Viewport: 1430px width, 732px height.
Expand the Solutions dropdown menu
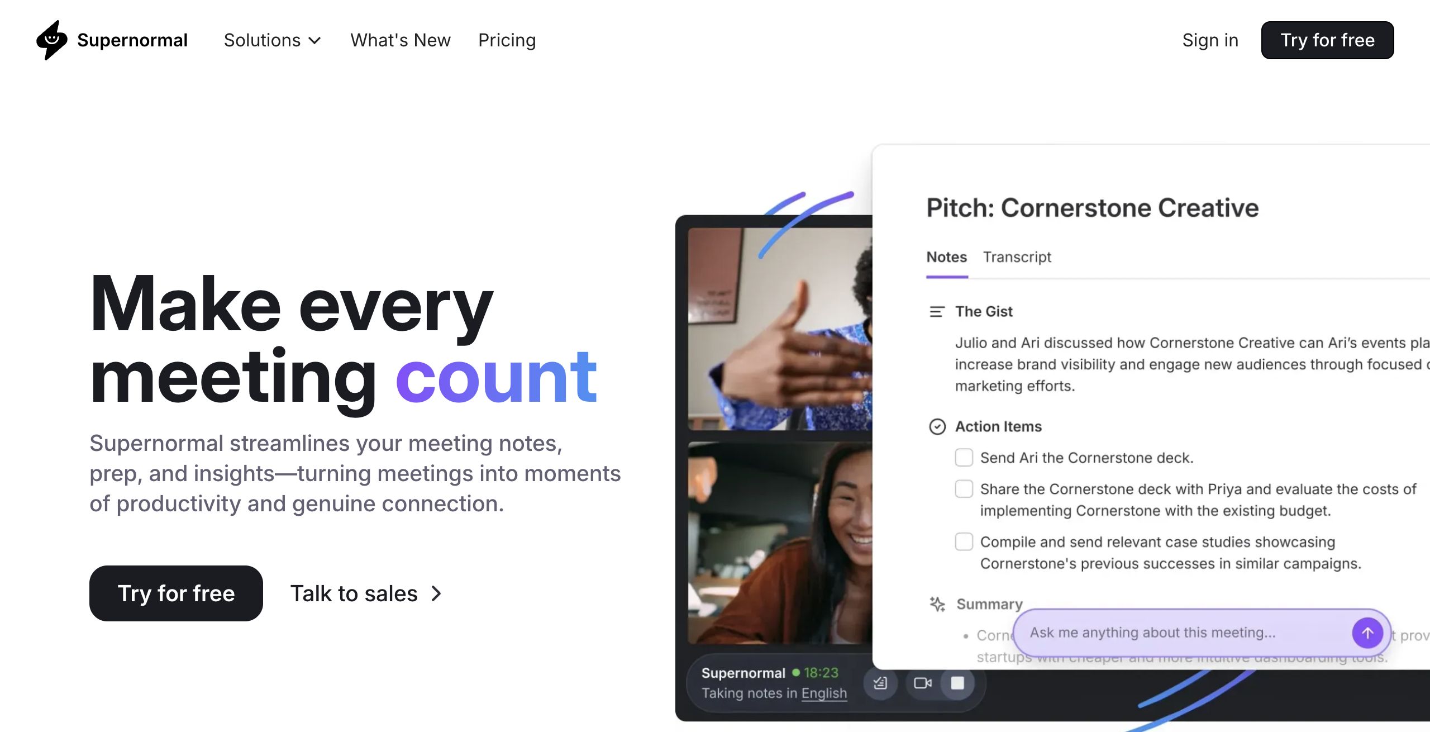(x=272, y=40)
